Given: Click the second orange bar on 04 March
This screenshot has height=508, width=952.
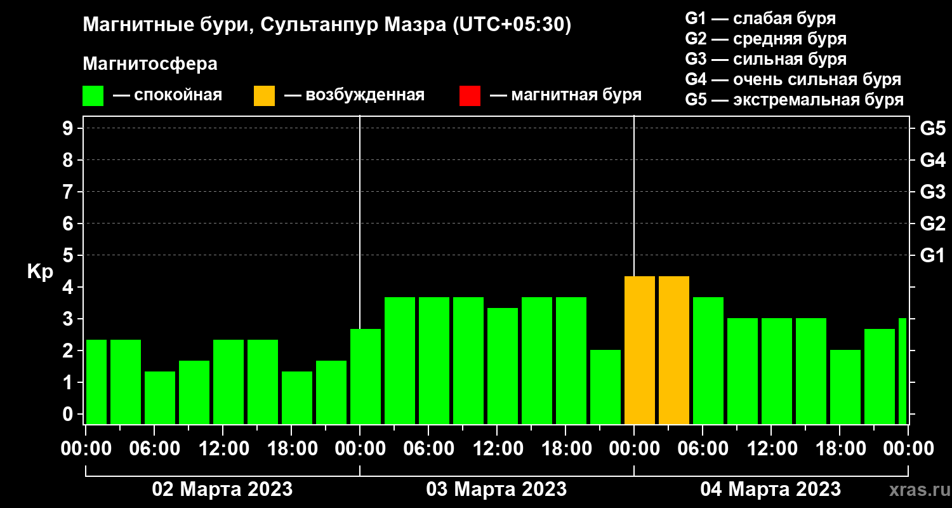Looking at the screenshot, I should pyautogui.click(x=673, y=350).
